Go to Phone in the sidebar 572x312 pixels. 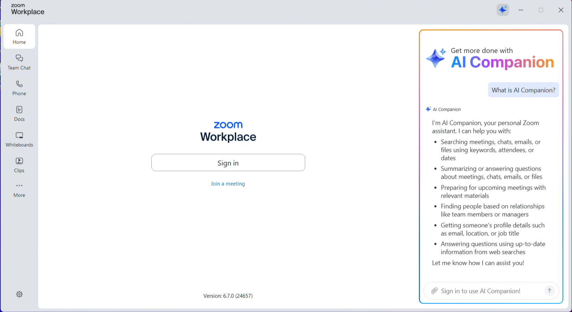click(x=19, y=88)
